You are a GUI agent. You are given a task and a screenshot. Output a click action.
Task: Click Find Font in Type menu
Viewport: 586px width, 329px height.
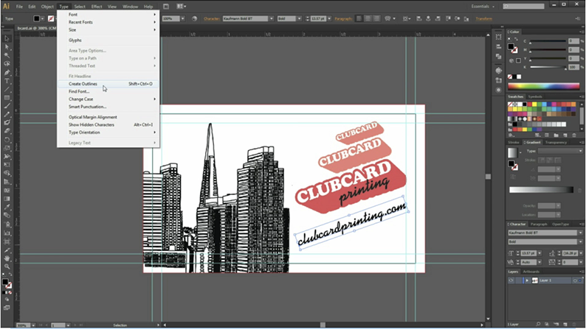[79, 91]
